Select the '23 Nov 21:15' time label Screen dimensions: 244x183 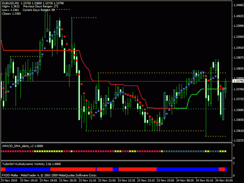click(87, 181)
